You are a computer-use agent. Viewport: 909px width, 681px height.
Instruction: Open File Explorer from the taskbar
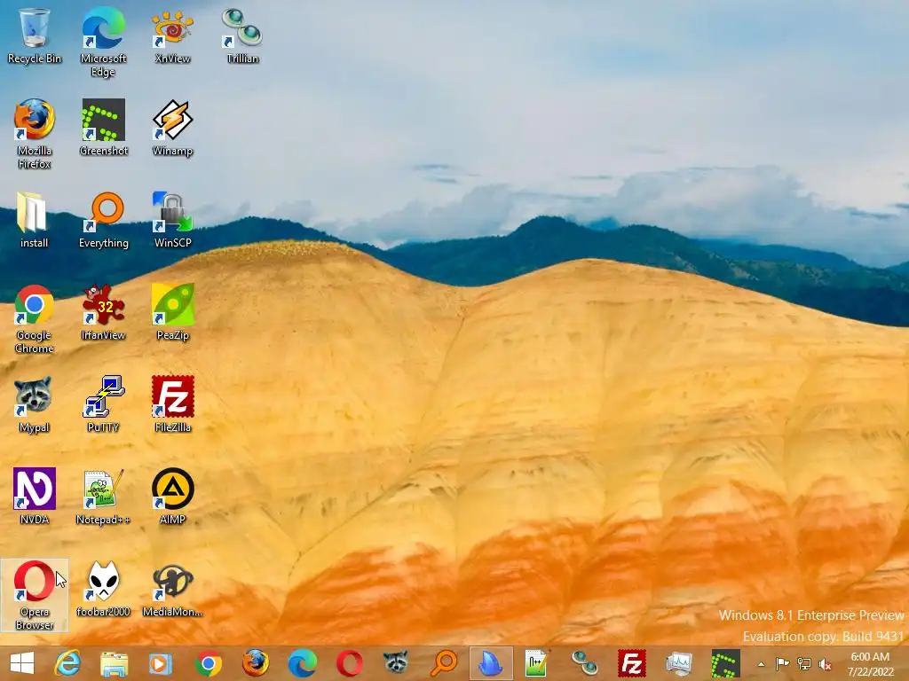[115, 663]
